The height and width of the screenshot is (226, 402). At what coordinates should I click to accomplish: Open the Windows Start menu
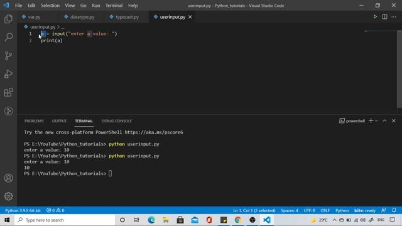pyautogui.click(x=7, y=220)
